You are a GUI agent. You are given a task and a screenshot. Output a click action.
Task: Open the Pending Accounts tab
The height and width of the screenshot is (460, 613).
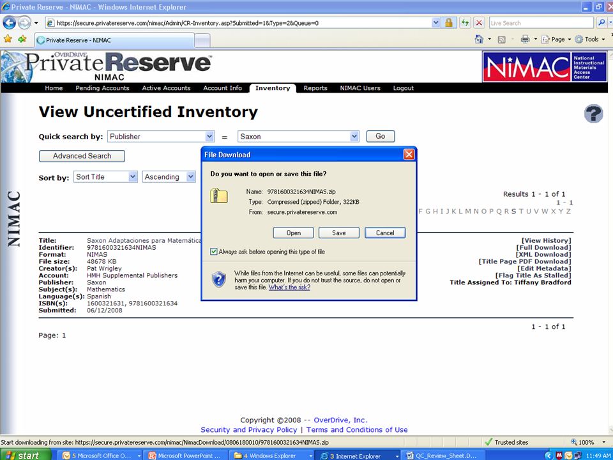tap(102, 88)
